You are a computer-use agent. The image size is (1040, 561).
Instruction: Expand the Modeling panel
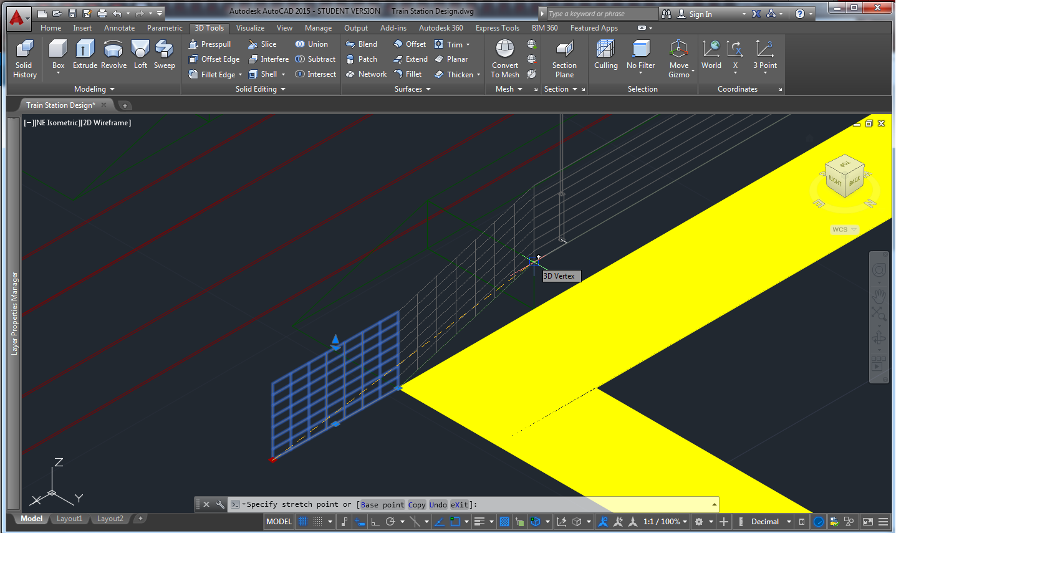[94, 89]
